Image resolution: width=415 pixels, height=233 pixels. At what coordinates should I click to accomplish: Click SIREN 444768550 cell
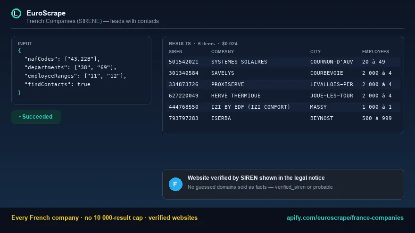183,107
